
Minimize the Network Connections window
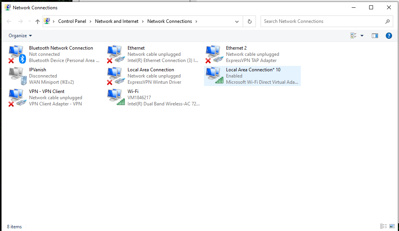pos(354,7)
